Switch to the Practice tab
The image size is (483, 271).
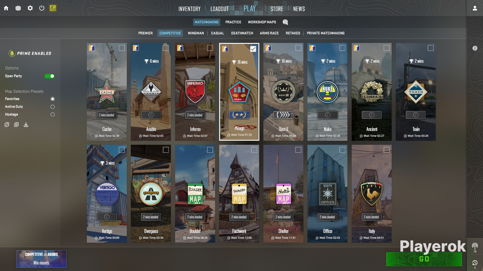point(233,22)
